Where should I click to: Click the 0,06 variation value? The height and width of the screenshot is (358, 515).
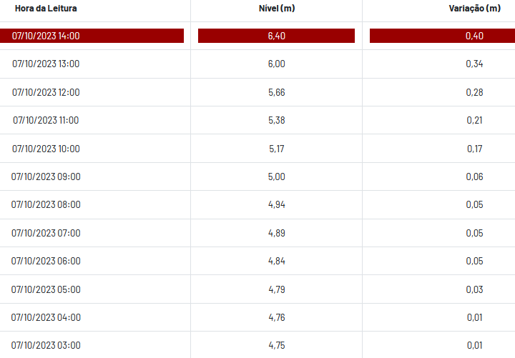pos(474,176)
